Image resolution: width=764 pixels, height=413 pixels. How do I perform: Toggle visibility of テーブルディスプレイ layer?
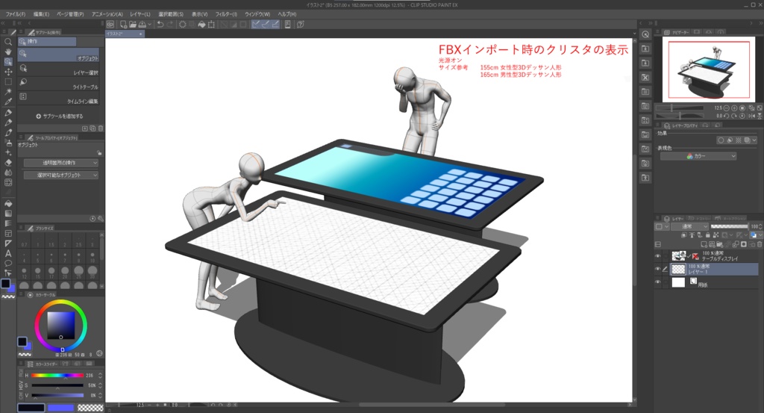pos(658,256)
